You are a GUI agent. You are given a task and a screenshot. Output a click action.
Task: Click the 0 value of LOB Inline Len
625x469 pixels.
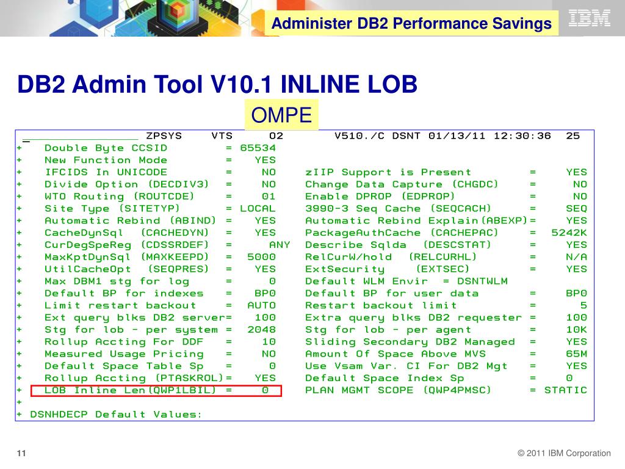point(265,390)
